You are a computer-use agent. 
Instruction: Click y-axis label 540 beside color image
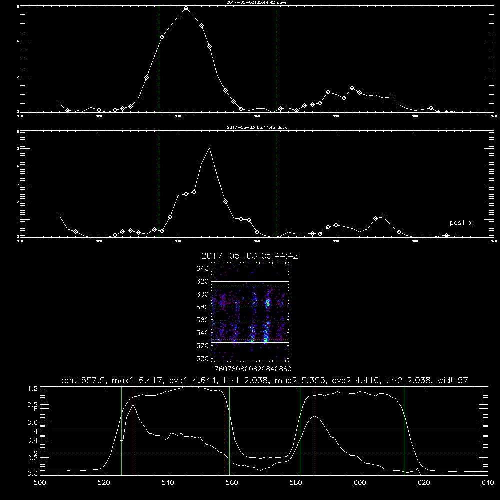coord(203,333)
